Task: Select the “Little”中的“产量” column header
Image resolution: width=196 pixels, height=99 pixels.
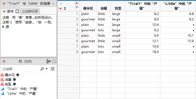Action: click(178, 6)
